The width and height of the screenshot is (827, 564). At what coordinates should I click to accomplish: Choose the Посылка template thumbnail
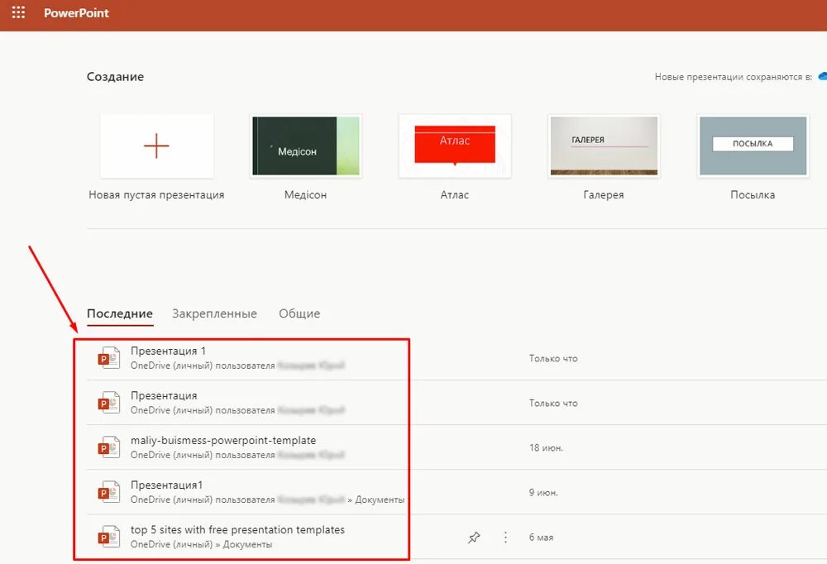pyautogui.click(x=753, y=146)
